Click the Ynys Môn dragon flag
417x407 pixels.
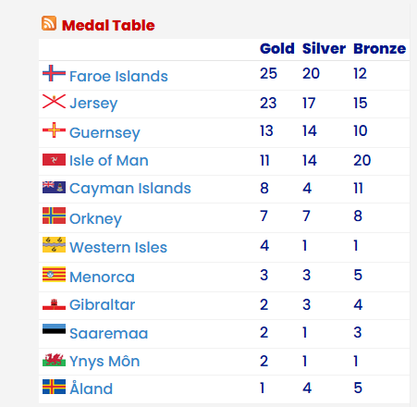click(54, 360)
